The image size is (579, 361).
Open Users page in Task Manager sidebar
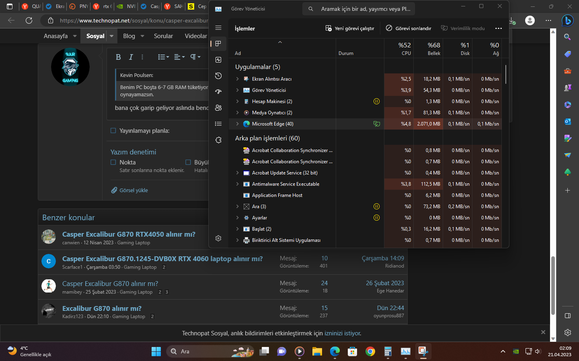click(x=218, y=108)
